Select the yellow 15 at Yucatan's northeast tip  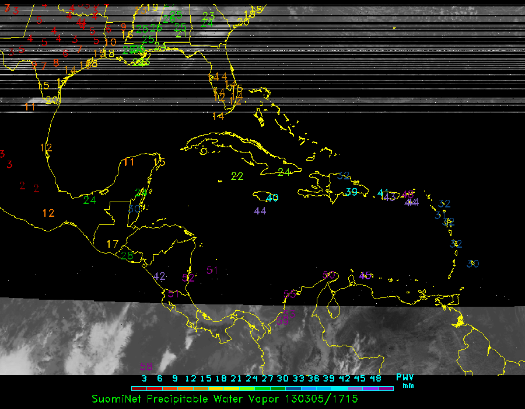[159, 162]
